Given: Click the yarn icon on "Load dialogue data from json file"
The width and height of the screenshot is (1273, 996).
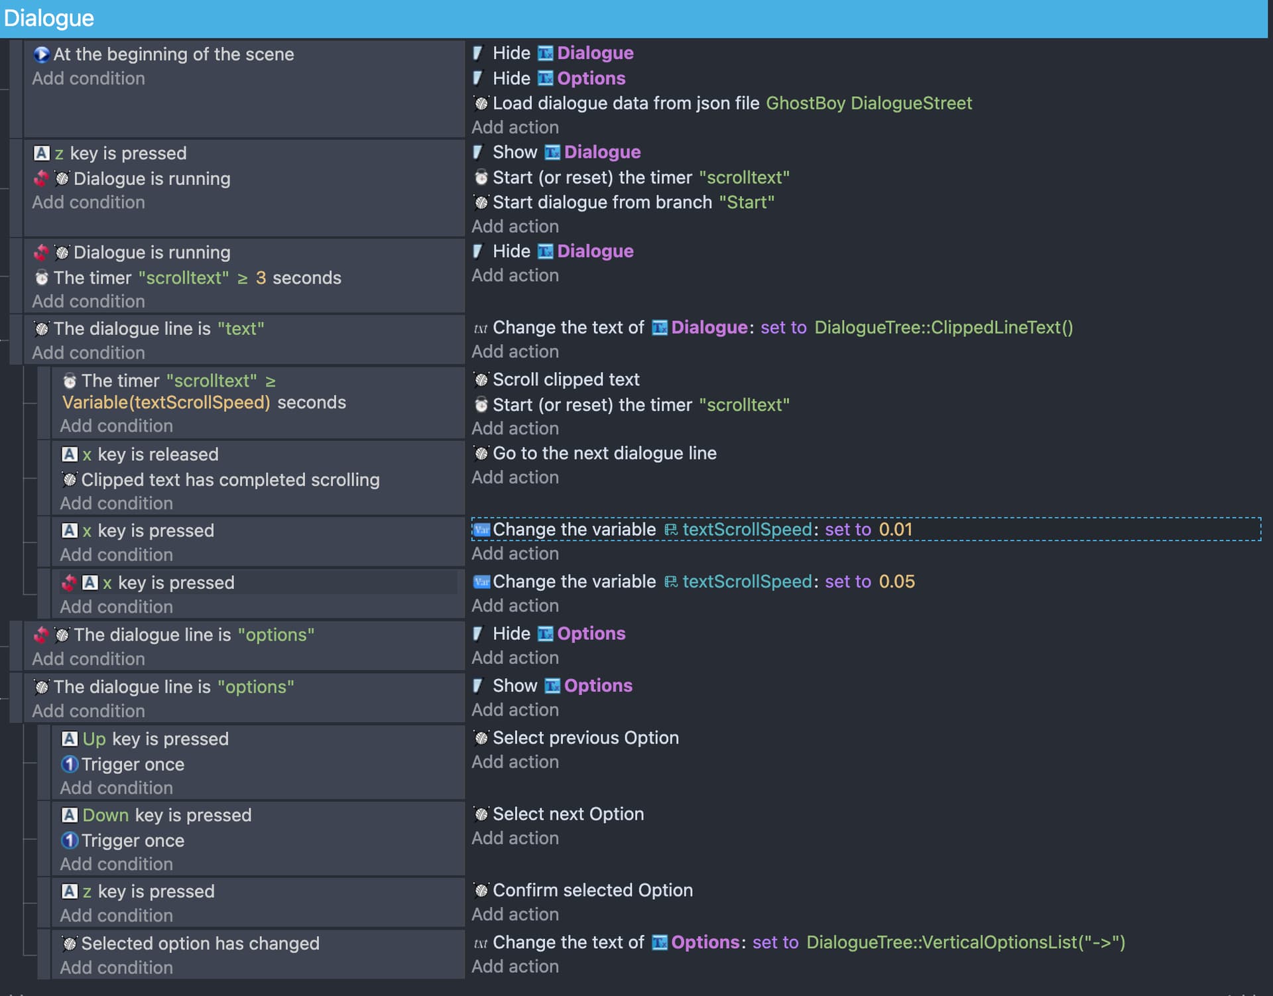Looking at the screenshot, I should (x=480, y=103).
